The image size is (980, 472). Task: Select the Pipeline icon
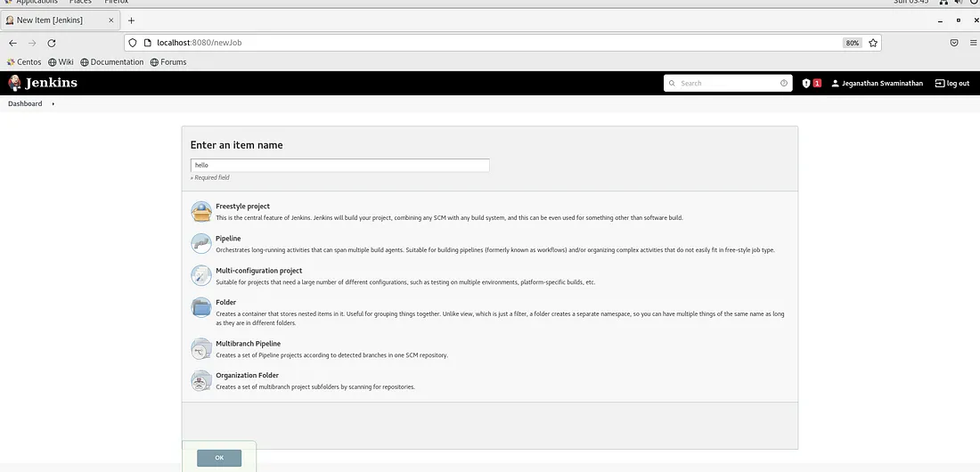point(201,244)
